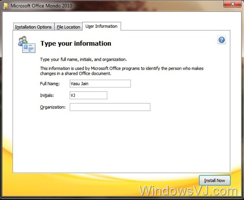Focus the Full Name field containing Vasu Jain
Image resolution: width=244 pixels, height=200 pixels.
click(x=100, y=84)
